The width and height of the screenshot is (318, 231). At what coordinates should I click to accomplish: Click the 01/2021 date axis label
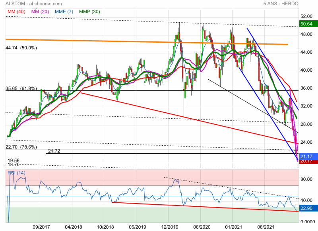[x=234, y=227]
